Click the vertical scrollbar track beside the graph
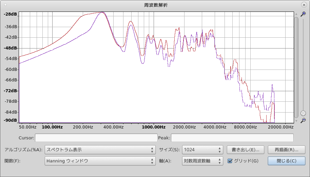 tap(296, 68)
